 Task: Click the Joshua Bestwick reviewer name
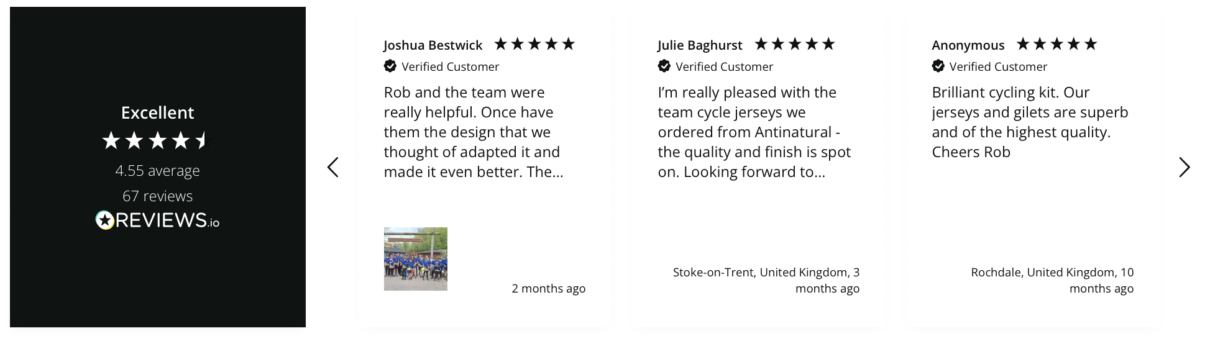tap(433, 45)
